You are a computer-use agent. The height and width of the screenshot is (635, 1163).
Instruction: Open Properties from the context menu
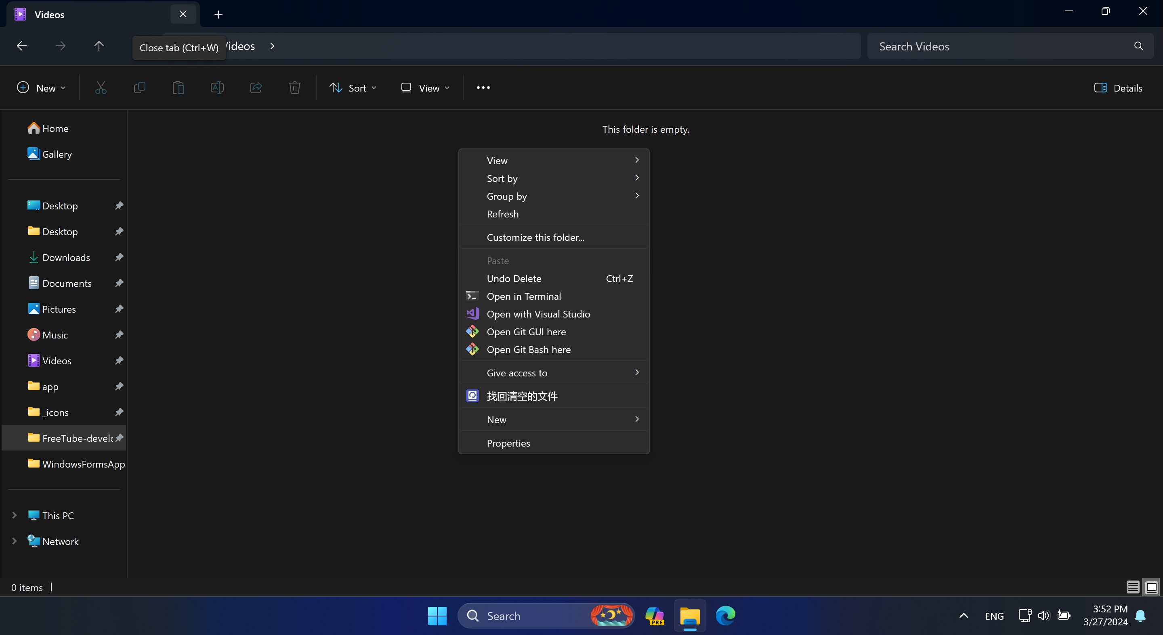click(508, 443)
